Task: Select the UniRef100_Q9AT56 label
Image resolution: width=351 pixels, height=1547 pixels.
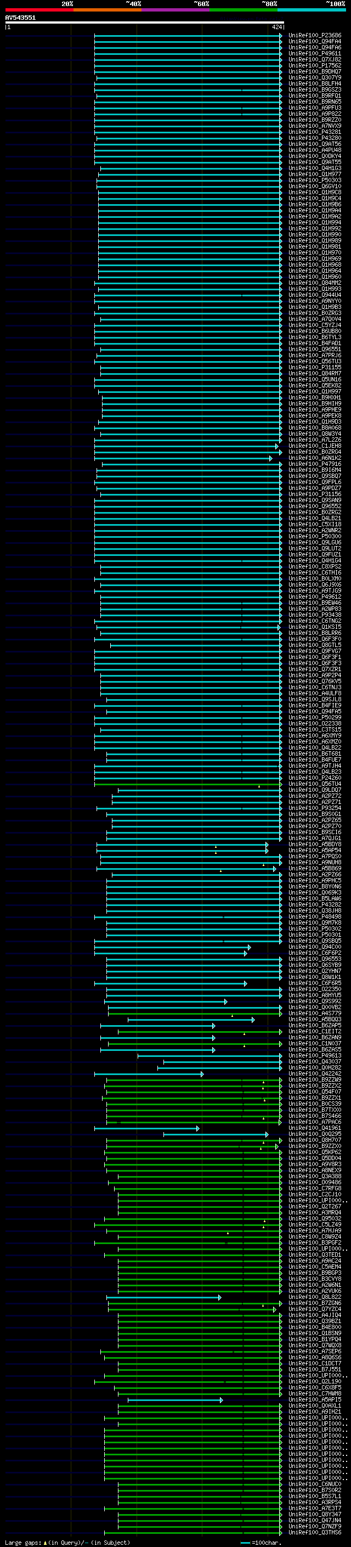Action: (314, 144)
